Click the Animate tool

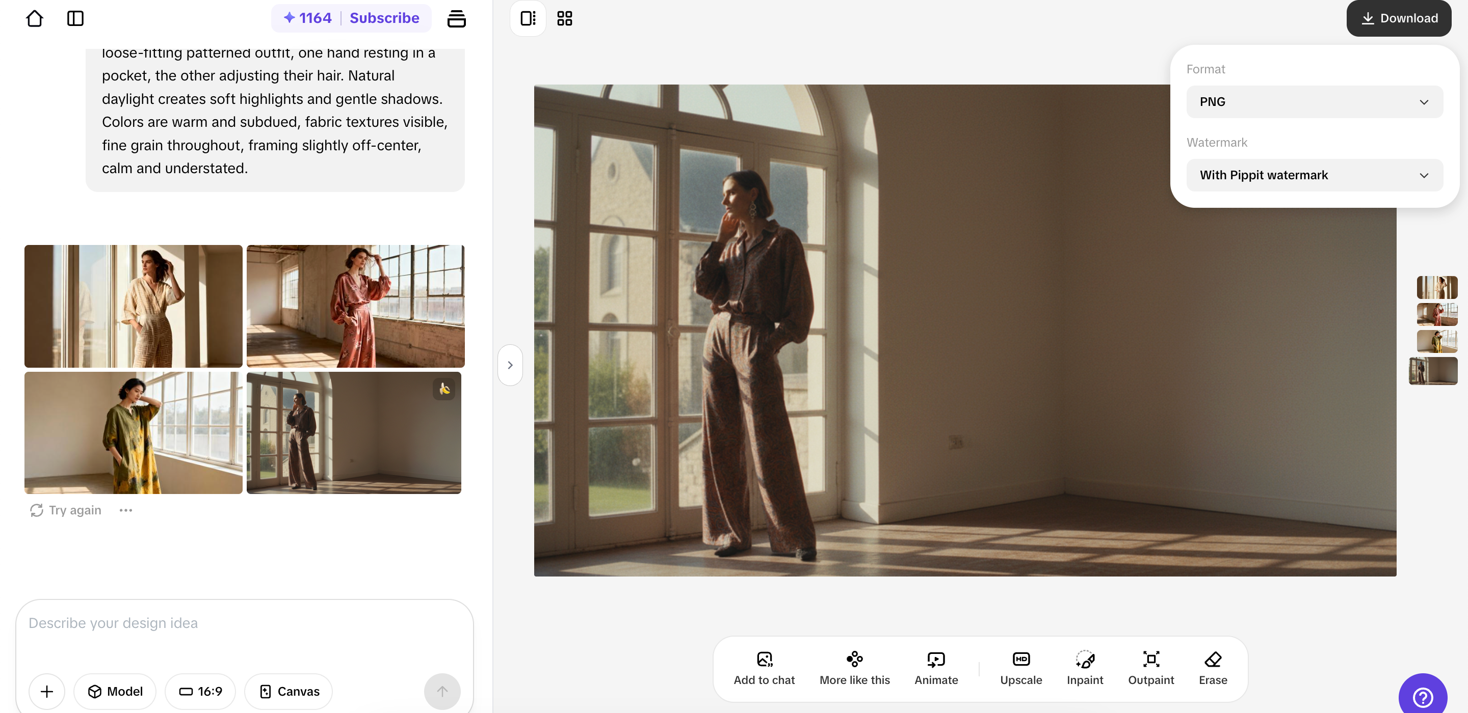(936, 668)
